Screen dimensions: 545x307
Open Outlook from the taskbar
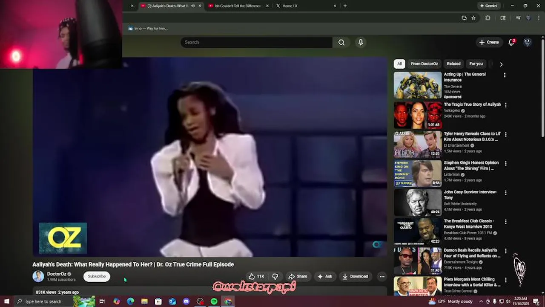click(x=172, y=301)
